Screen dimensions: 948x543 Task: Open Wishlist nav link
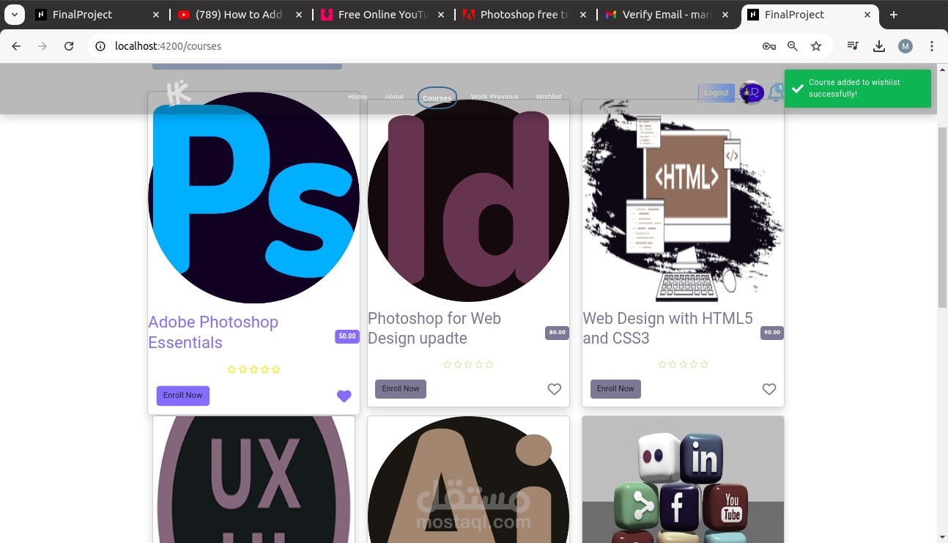(x=549, y=97)
